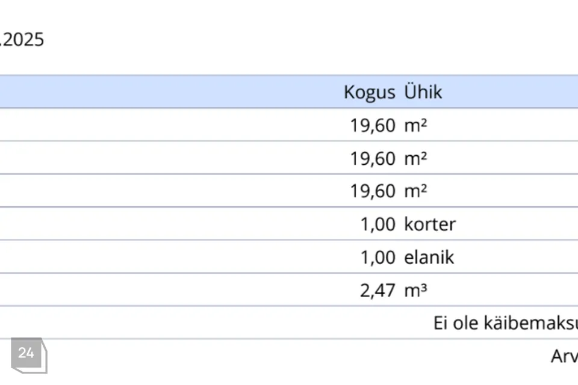The image size is (578, 385).
Task: Click the m² unit in third row
Action: [x=415, y=191]
